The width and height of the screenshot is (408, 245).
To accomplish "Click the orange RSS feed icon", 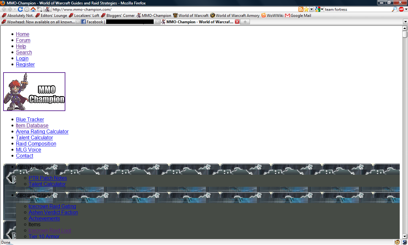I will coord(301,9).
